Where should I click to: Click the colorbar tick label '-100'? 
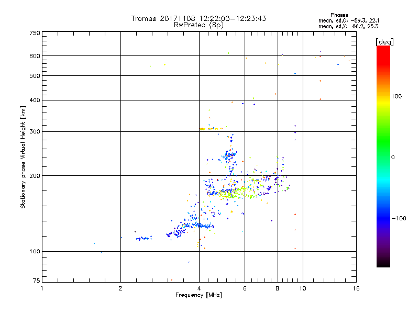(x=399, y=218)
